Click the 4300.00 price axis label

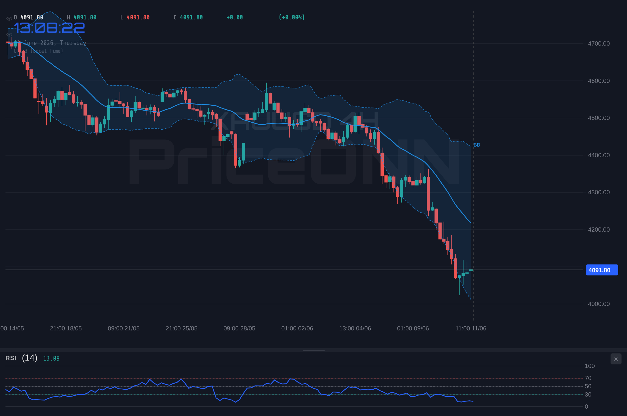pos(599,192)
